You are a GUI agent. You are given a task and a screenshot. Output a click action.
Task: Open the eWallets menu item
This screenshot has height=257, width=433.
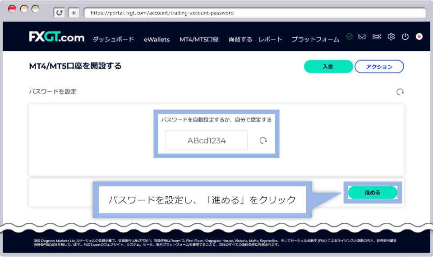tap(157, 40)
